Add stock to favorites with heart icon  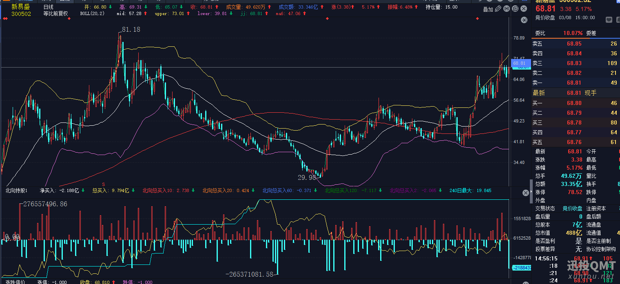(x=609, y=20)
